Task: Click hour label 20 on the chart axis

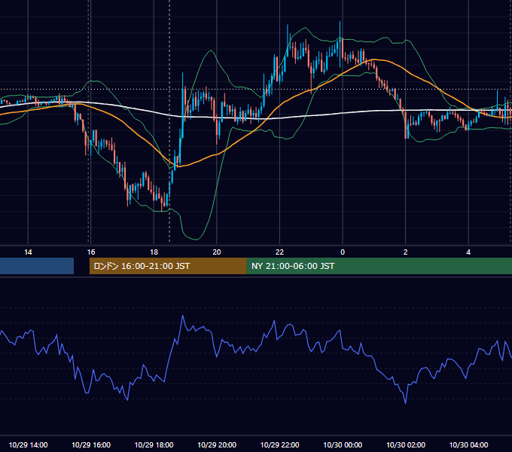Action: pyautogui.click(x=217, y=252)
